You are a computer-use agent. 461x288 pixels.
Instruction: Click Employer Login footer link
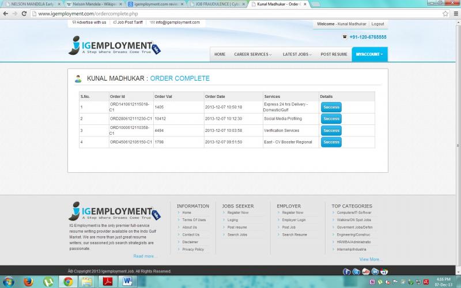tap(293, 220)
